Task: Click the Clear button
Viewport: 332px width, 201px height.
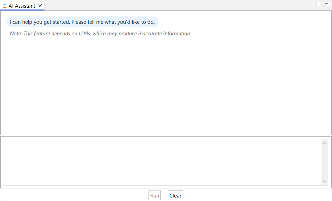Action: pyautogui.click(x=175, y=195)
